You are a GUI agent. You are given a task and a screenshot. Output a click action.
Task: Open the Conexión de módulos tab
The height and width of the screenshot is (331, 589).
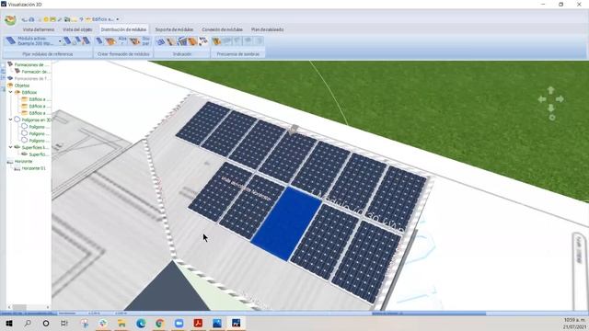[222, 29]
